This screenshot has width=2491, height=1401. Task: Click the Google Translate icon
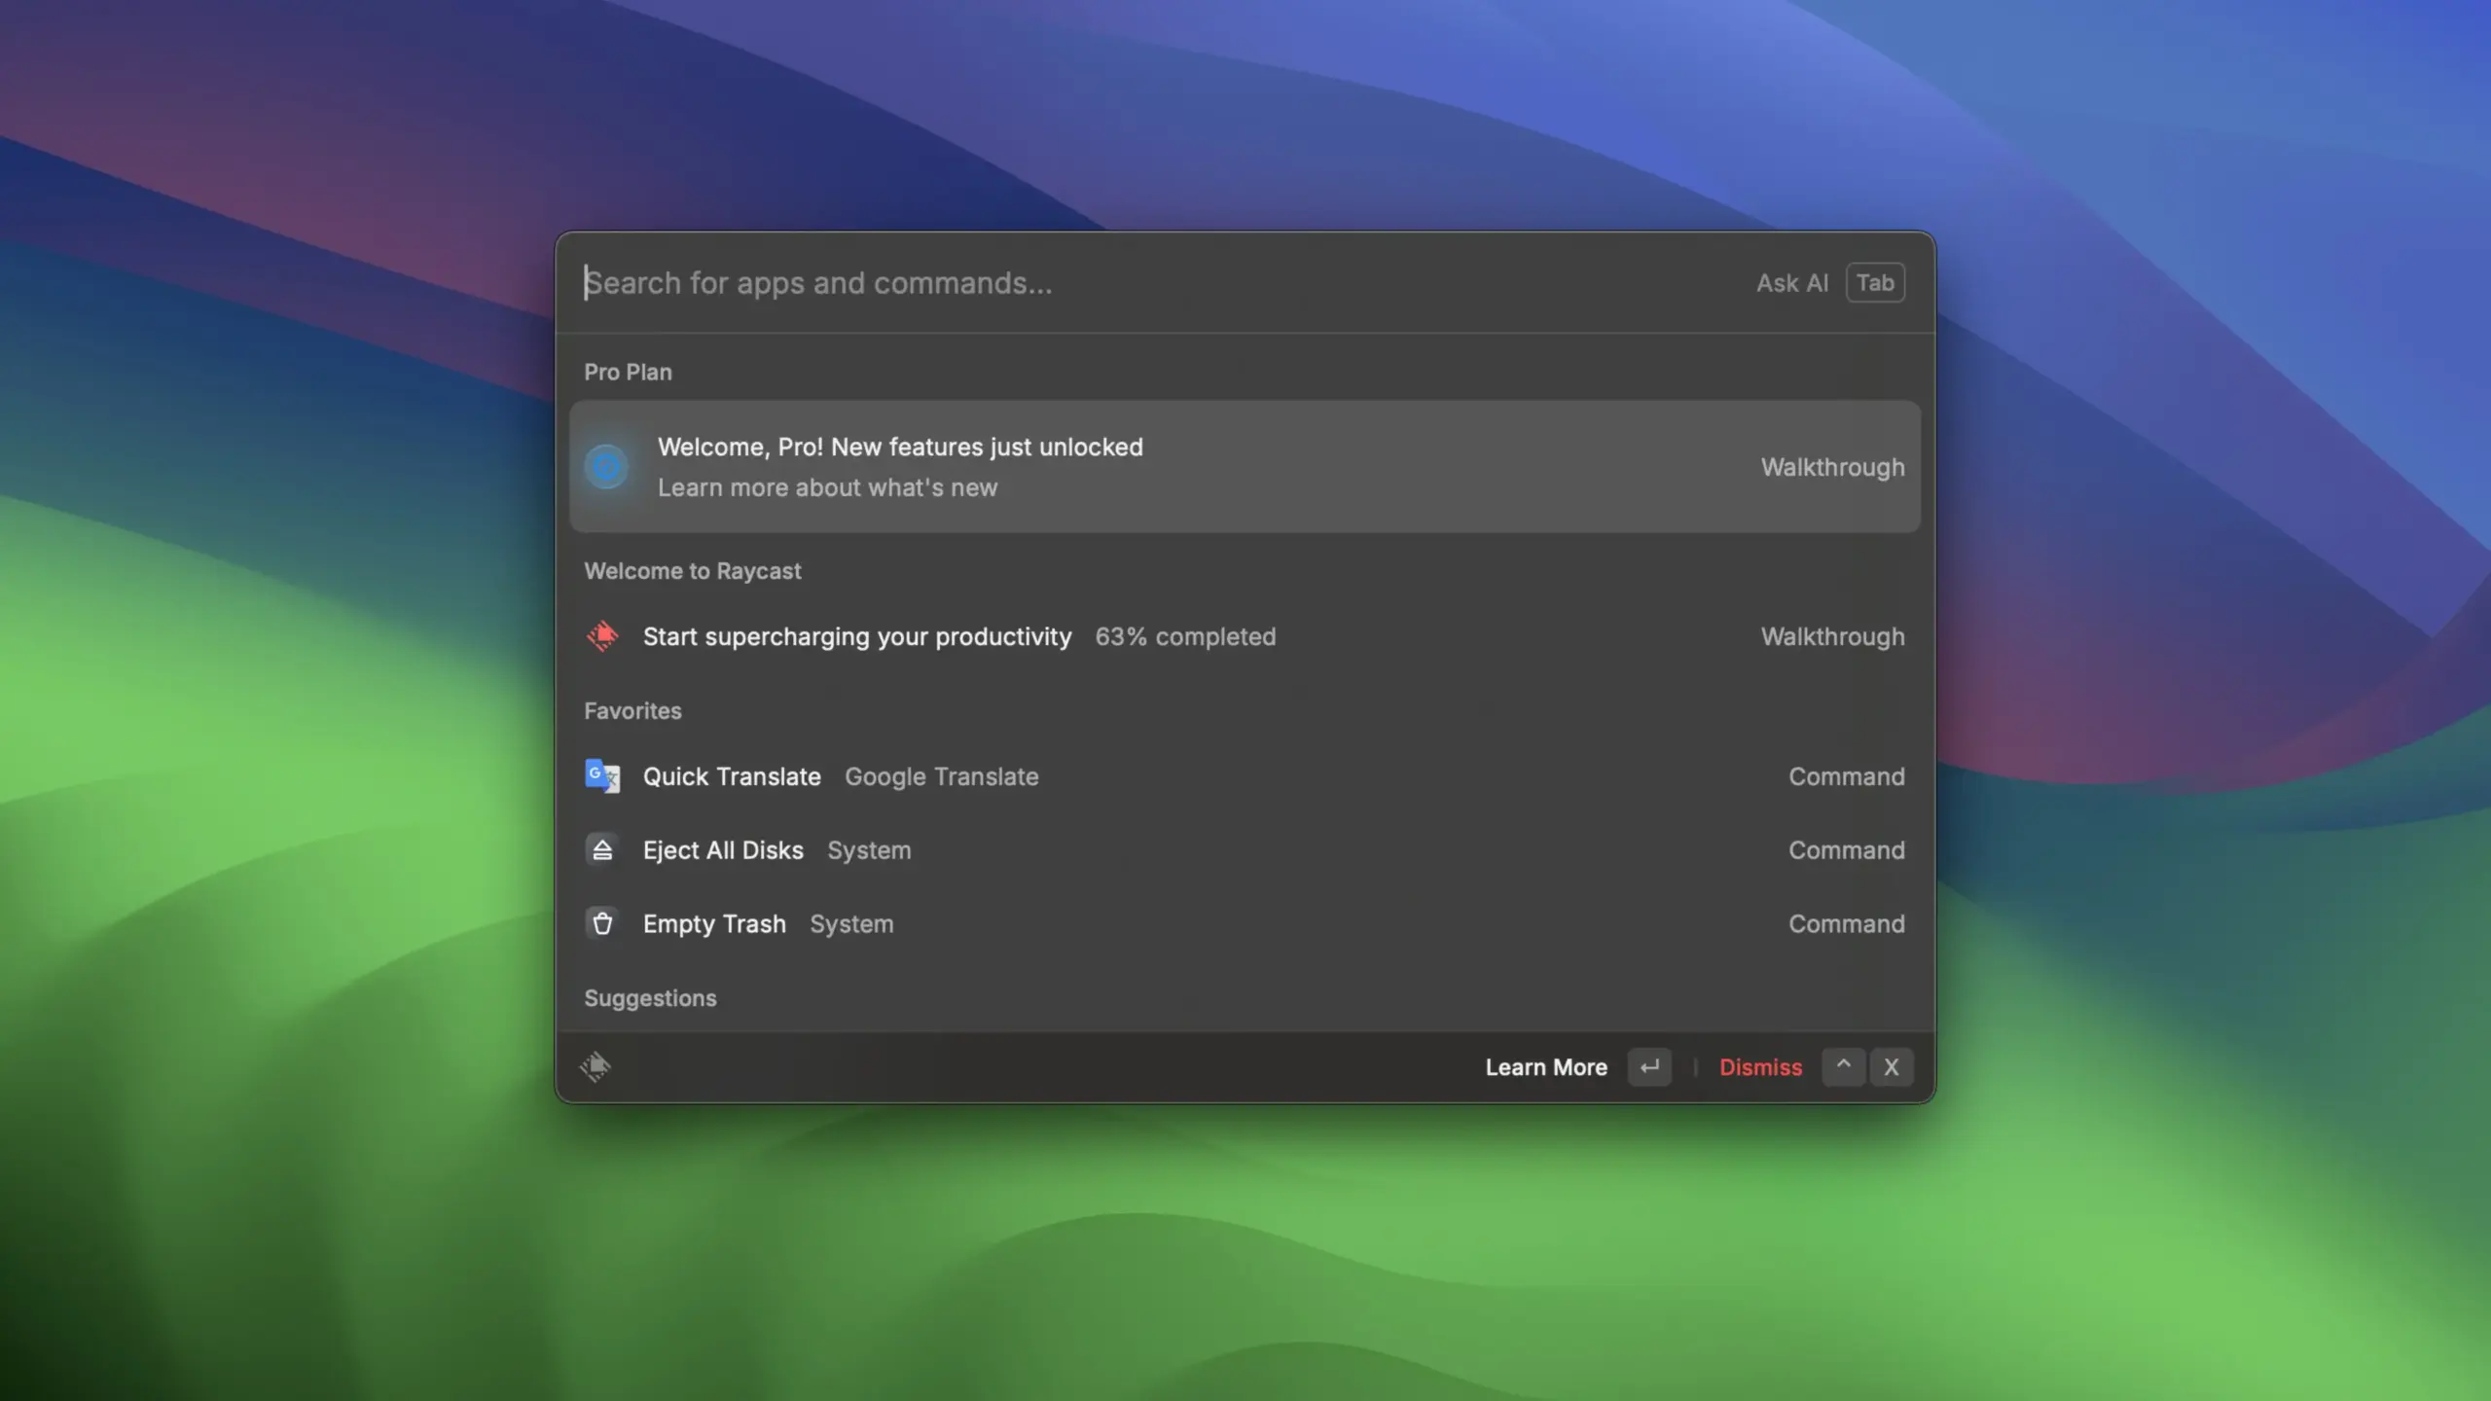coord(602,776)
